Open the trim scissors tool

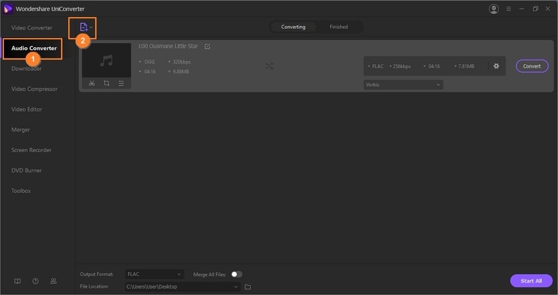coord(92,83)
